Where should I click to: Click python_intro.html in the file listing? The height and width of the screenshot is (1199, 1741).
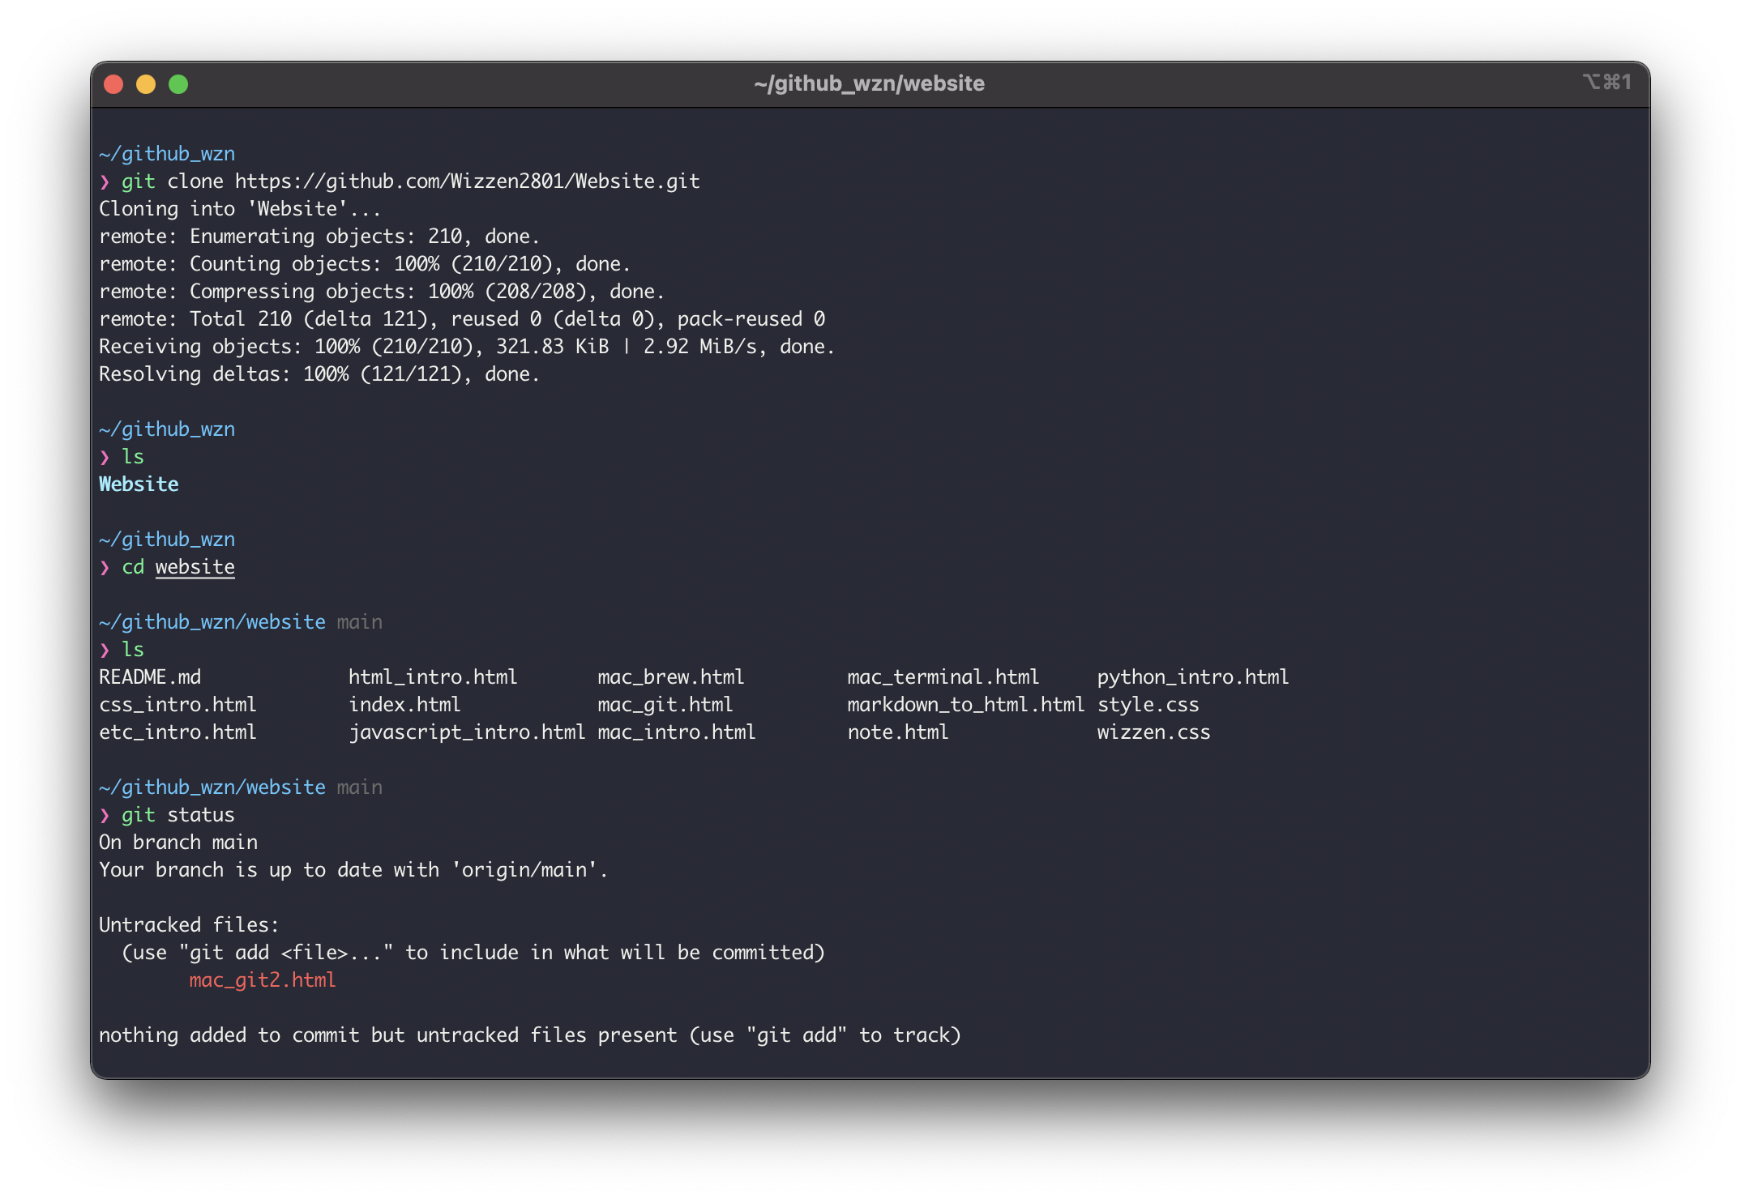tap(1193, 677)
